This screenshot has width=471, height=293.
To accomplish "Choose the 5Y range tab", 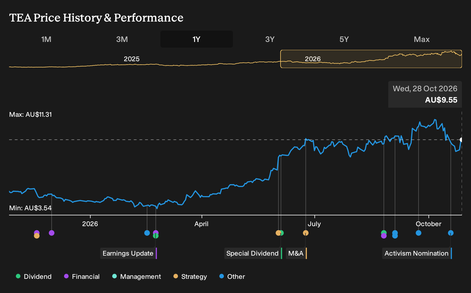I will (344, 39).
